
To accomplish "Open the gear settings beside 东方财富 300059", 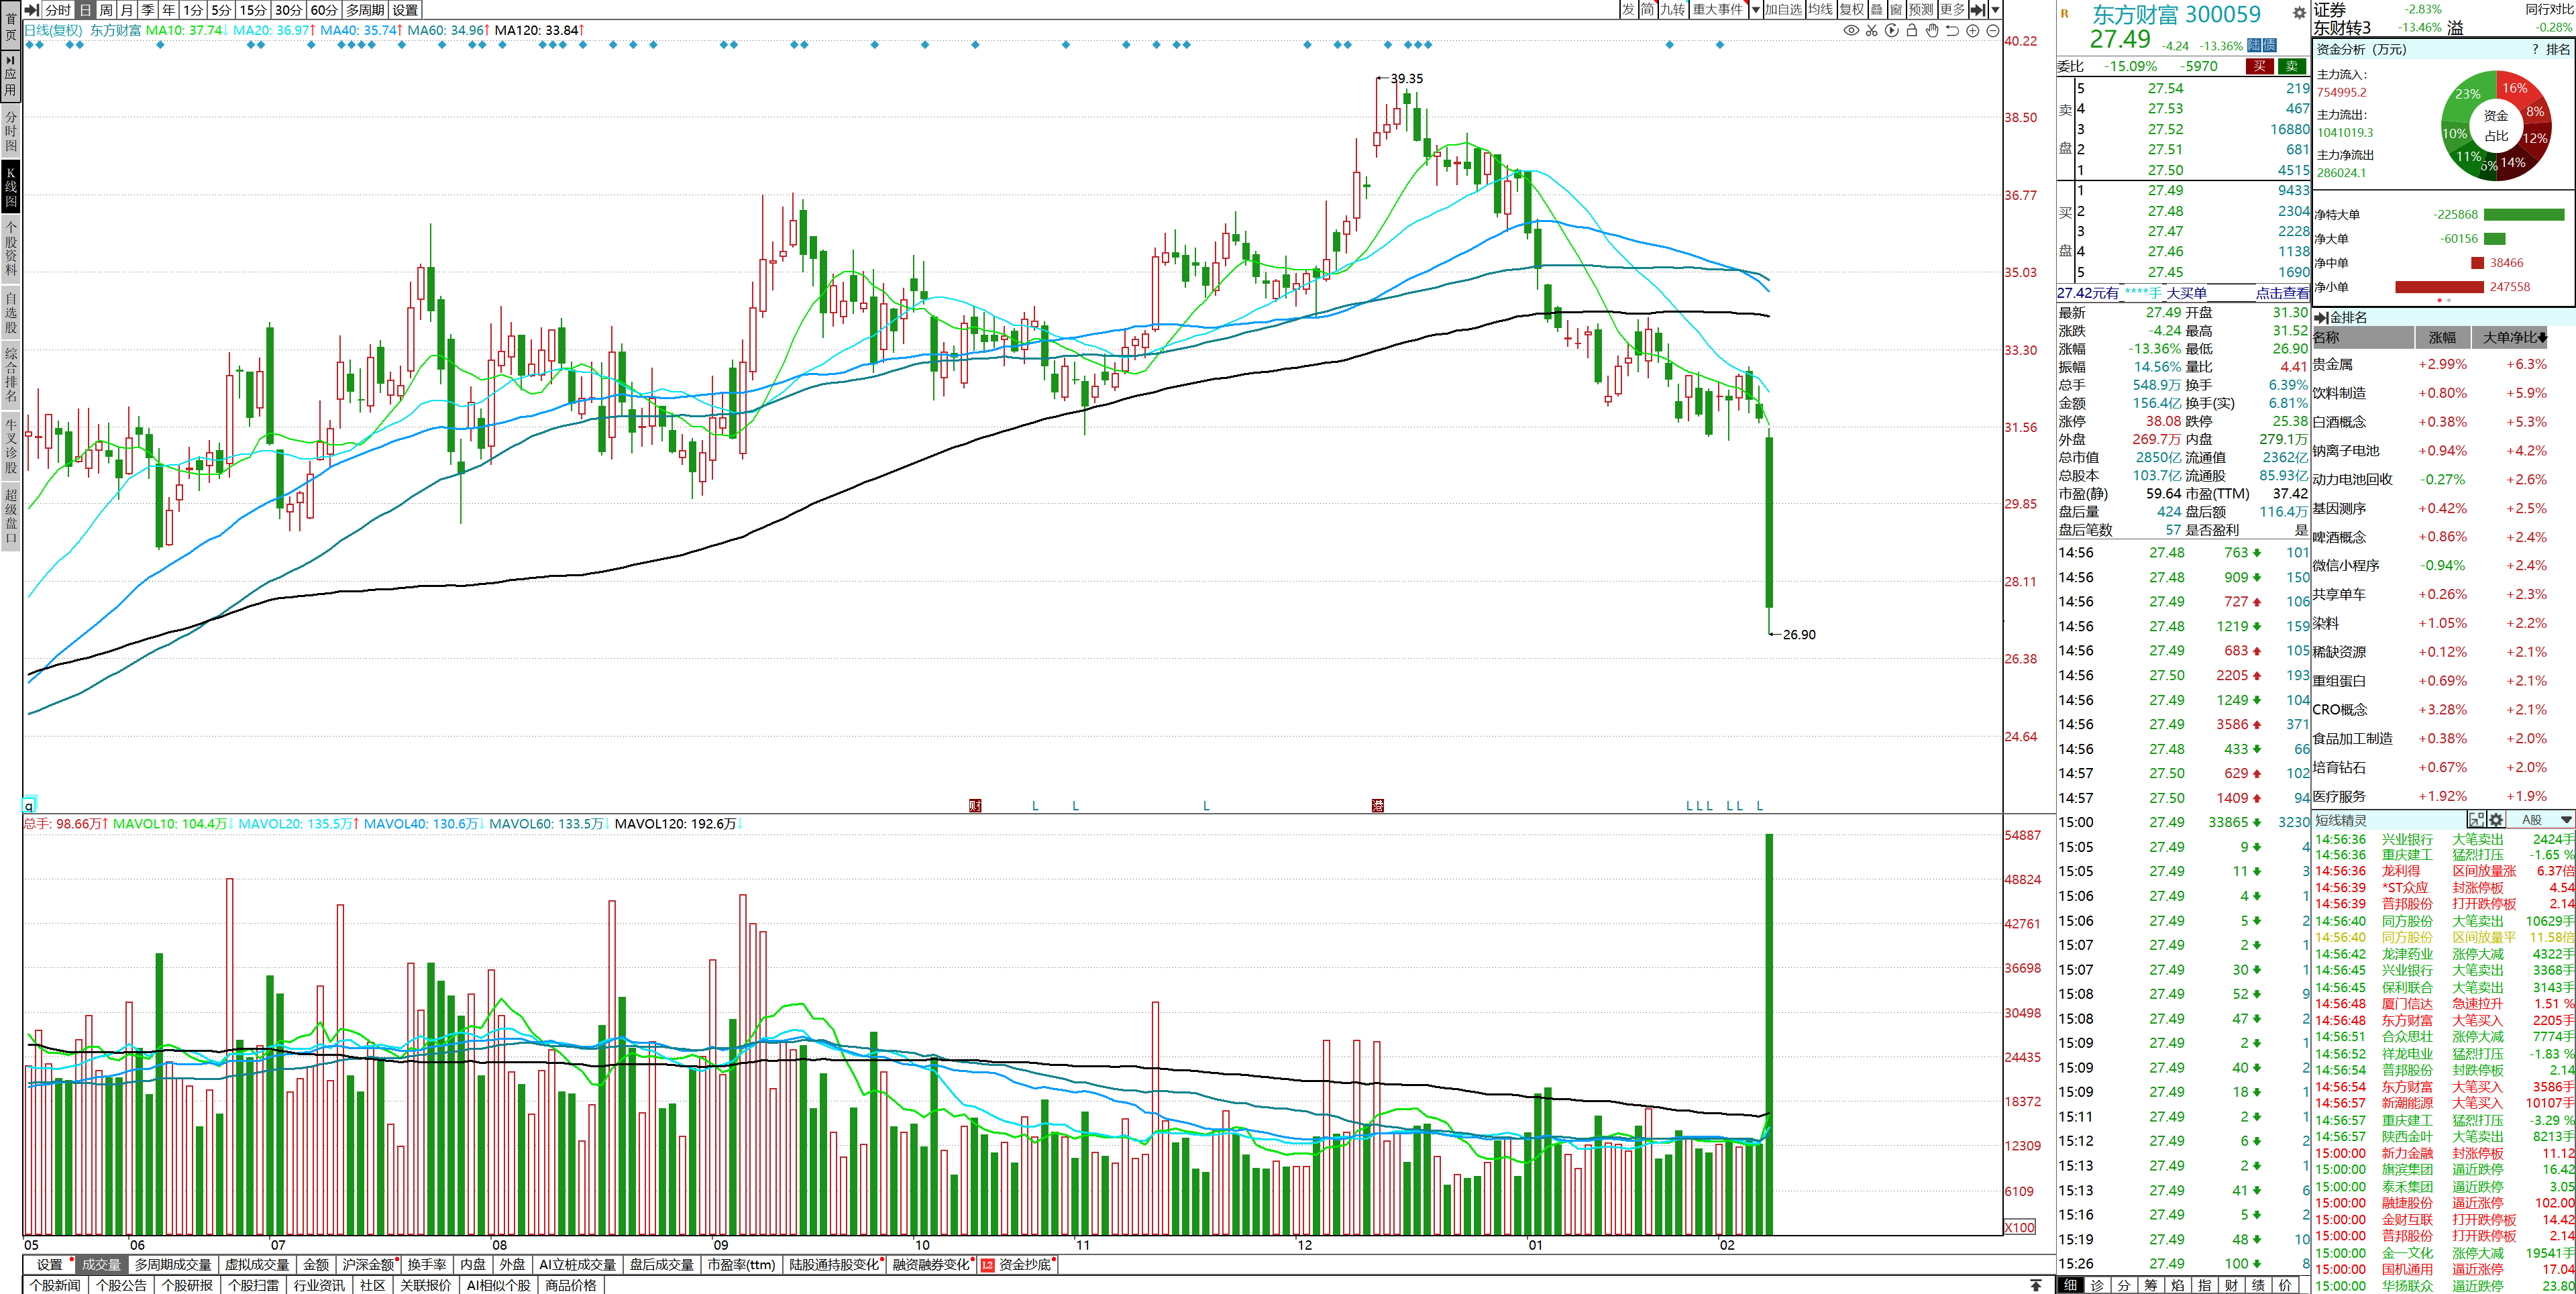I will coord(2299,13).
